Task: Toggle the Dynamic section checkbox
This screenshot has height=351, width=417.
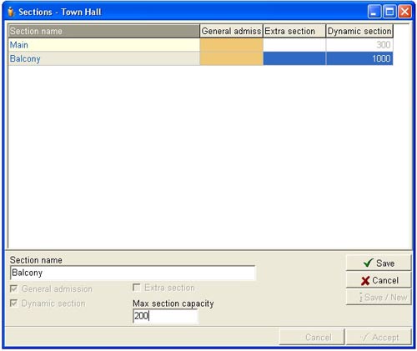Action: (x=13, y=303)
